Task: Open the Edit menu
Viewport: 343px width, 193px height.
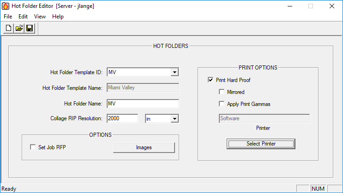Action: (x=23, y=17)
